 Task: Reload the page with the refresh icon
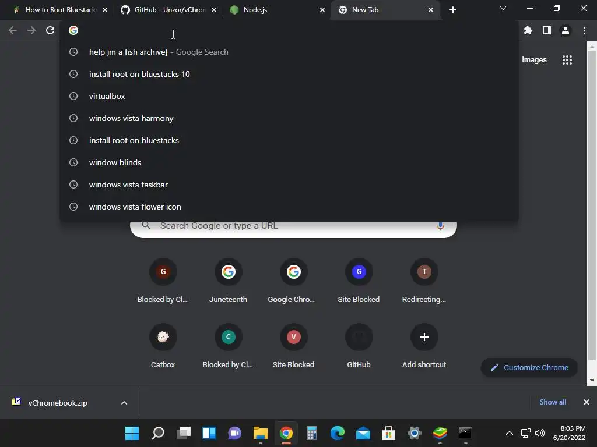tap(50, 30)
